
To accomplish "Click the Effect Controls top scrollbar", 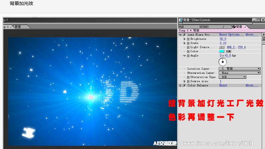I will pos(217,24).
